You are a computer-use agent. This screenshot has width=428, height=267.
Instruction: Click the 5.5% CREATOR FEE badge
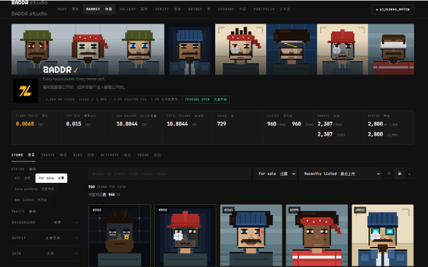coord(146,99)
